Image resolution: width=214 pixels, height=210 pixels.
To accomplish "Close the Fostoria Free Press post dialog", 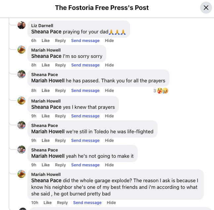I will pyautogui.click(x=206, y=8).
